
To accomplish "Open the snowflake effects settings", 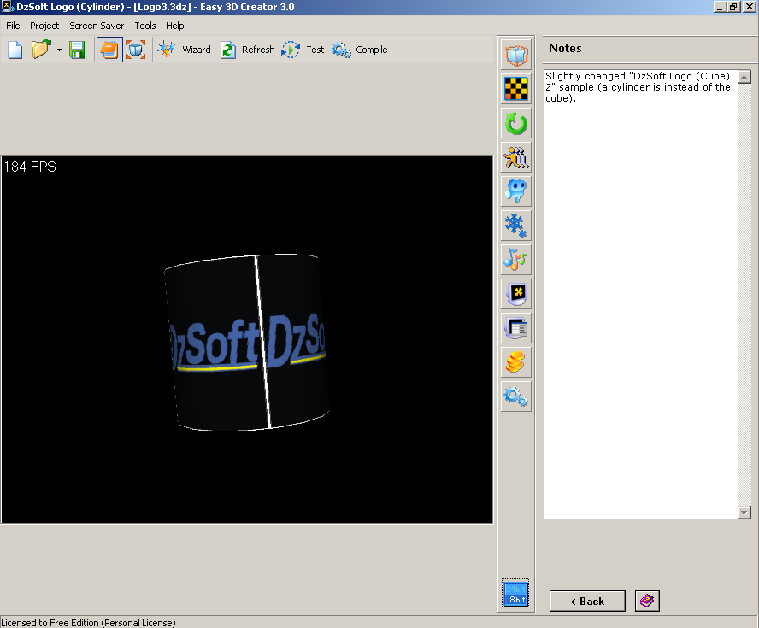I will (x=516, y=226).
